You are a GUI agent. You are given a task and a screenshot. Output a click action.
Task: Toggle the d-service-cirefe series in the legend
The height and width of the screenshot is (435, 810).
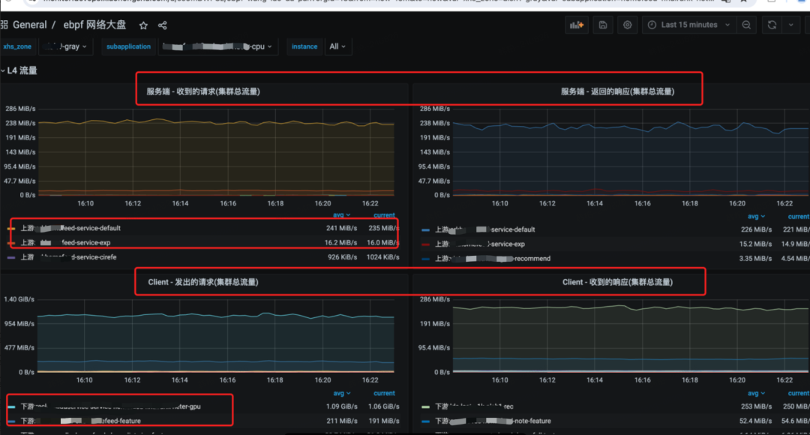pyautogui.click(x=69, y=257)
